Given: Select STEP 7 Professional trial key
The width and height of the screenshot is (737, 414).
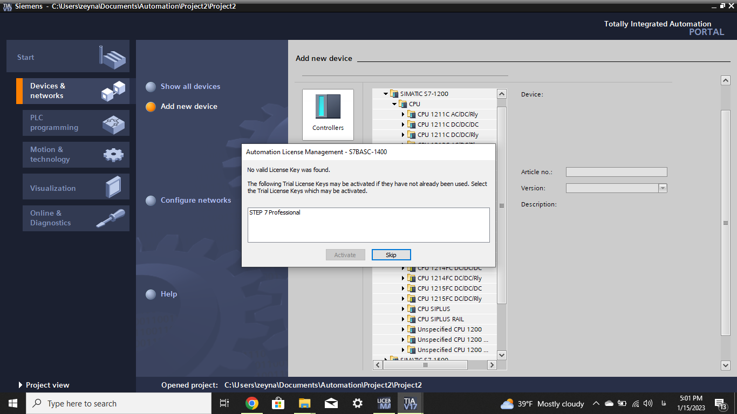Looking at the screenshot, I should click(x=275, y=212).
